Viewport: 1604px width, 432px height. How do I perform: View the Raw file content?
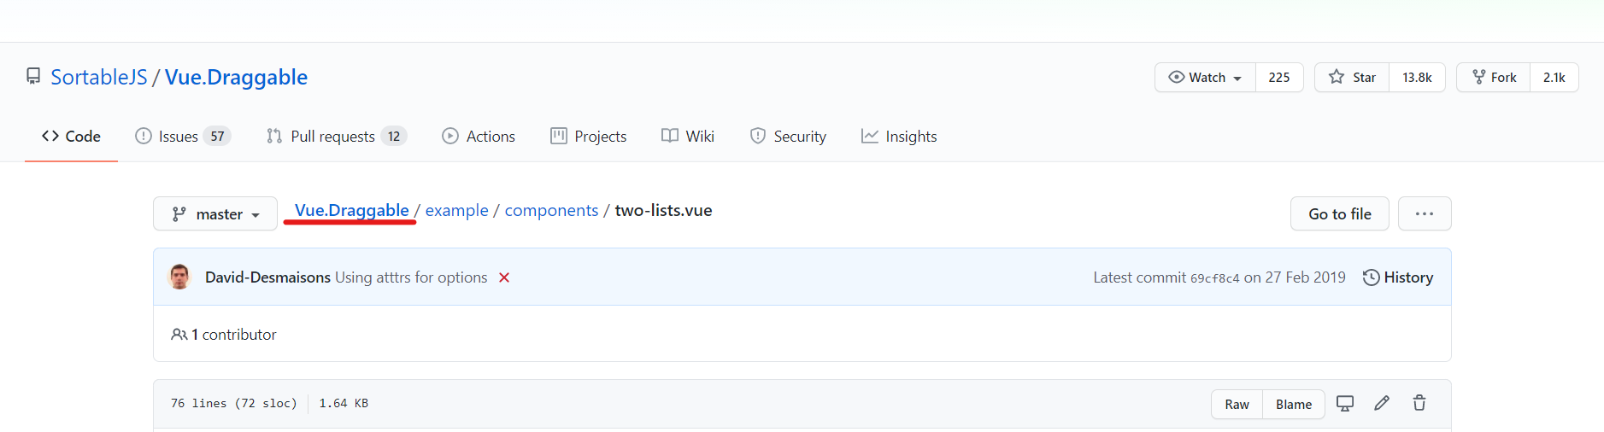1237,404
